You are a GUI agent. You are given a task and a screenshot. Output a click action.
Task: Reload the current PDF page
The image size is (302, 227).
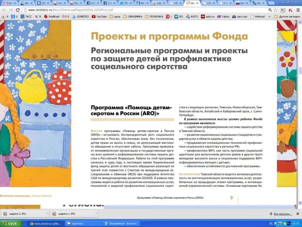[x=18, y=10]
